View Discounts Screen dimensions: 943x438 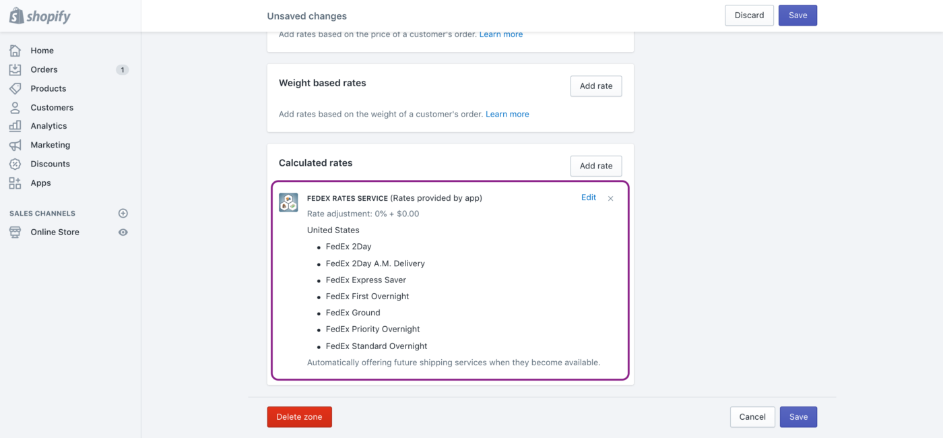49,163
